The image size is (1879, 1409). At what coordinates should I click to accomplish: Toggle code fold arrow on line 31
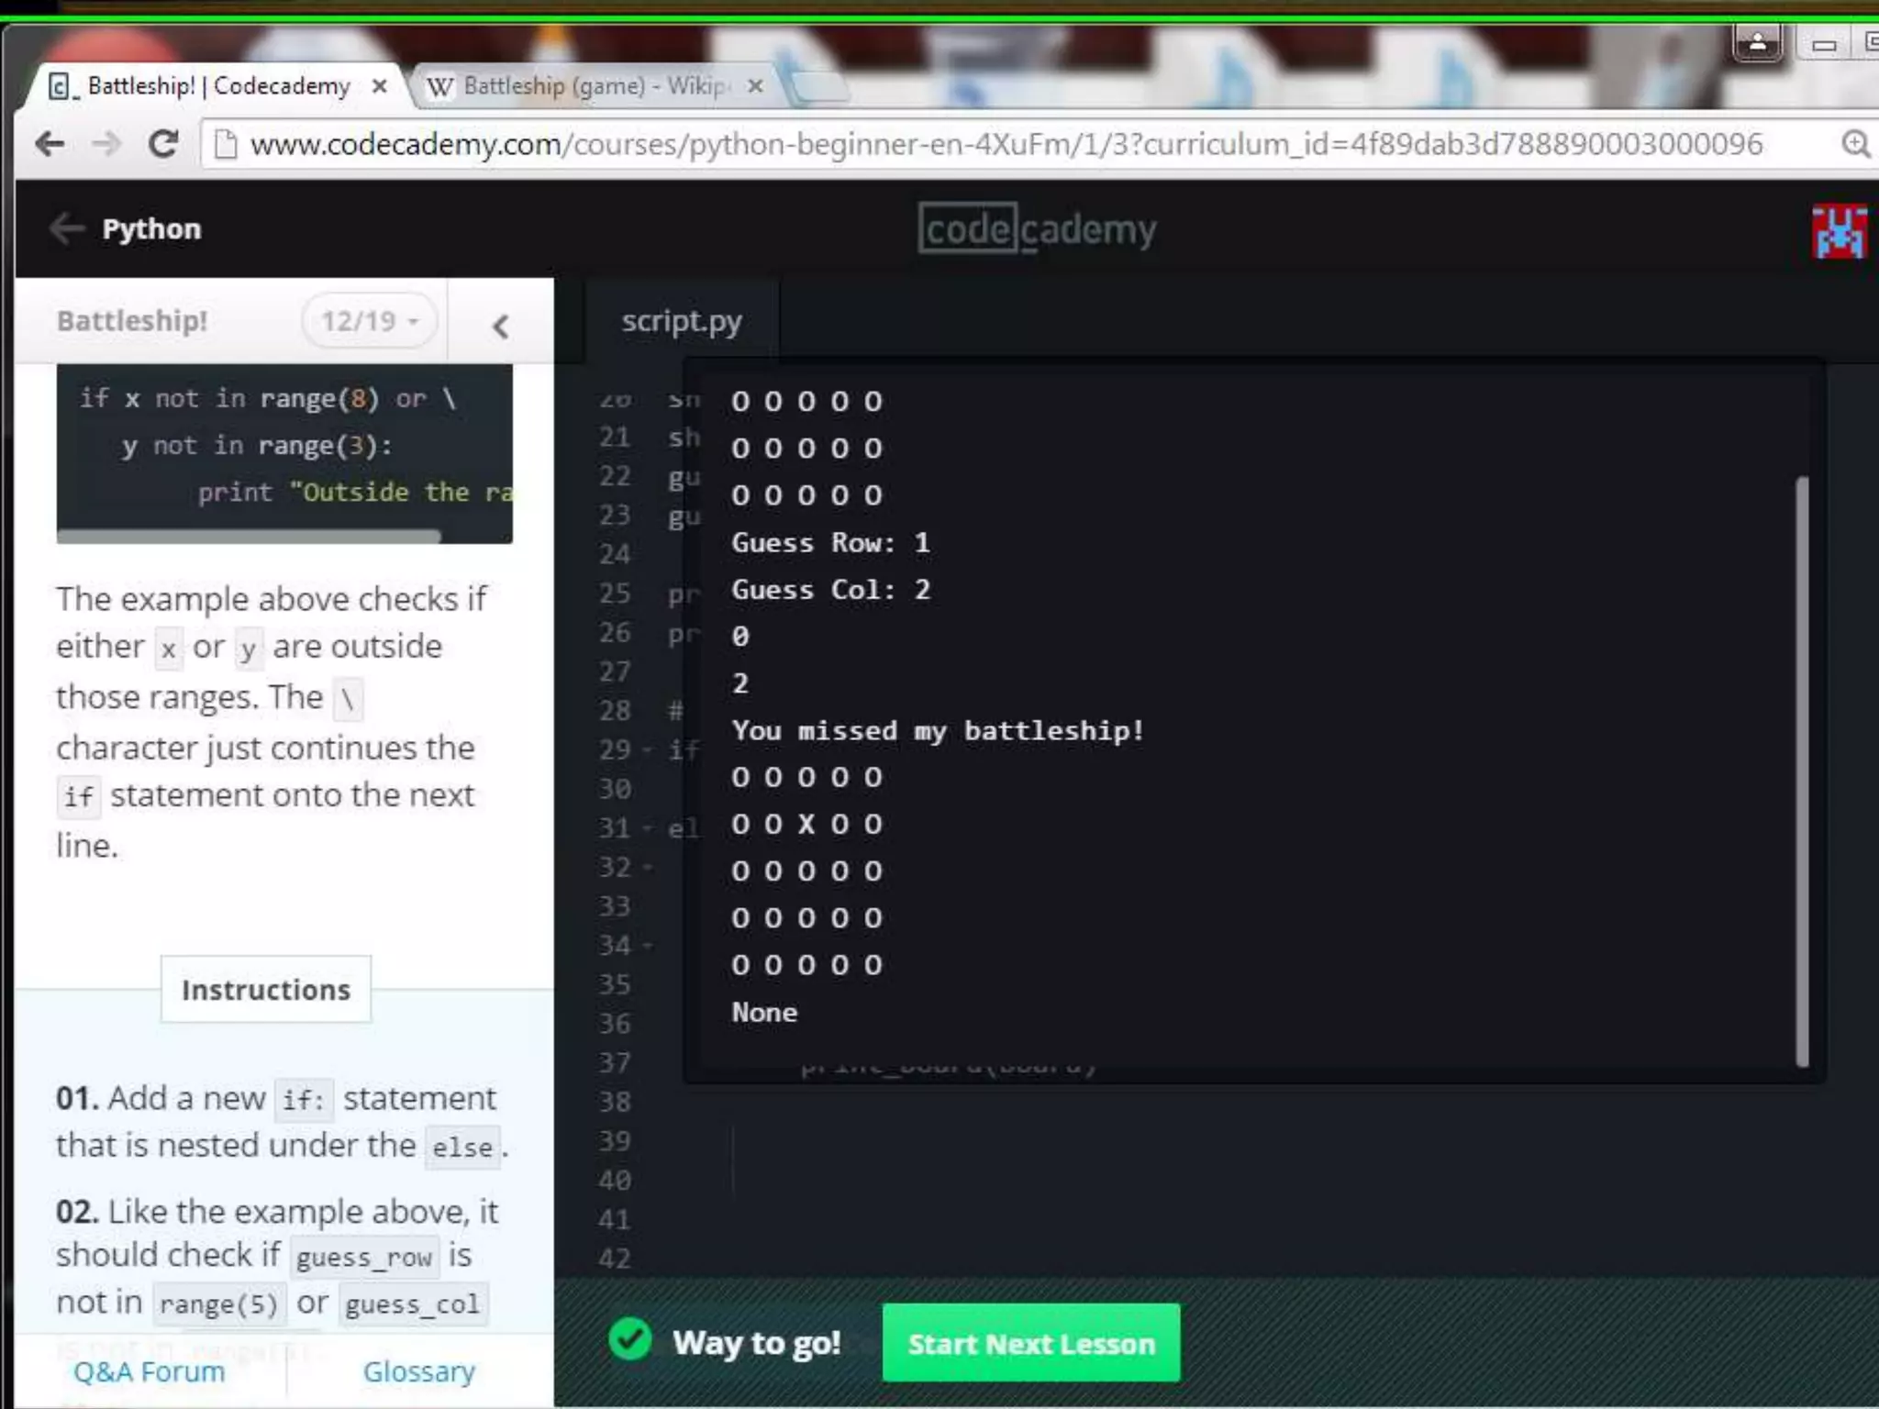click(647, 828)
